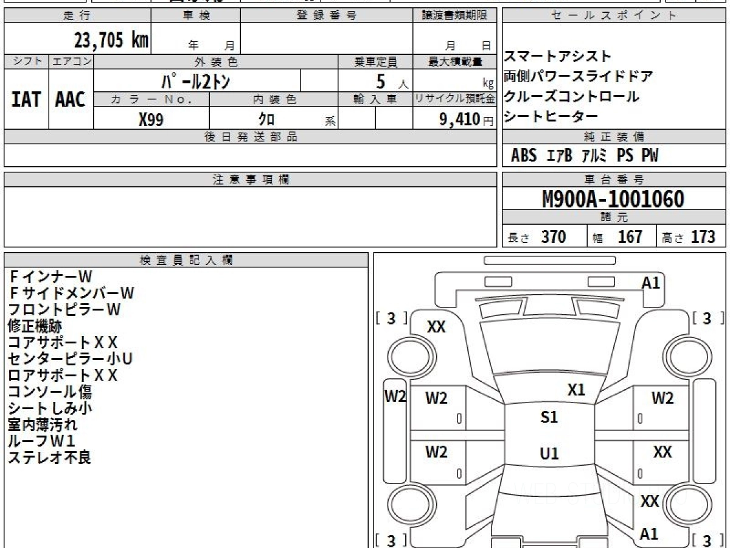This screenshot has width=730, height=548.
Task: Select the note FサイドメンバーW
Action: coord(71,293)
